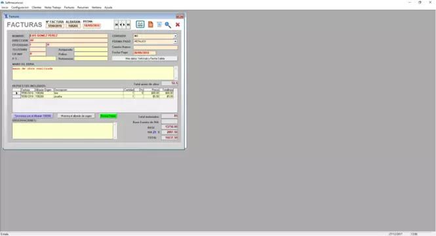This screenshot has width=436, height=236.
Task: Expand the FORMA PAGO dropdown
Action: (175, 41)
